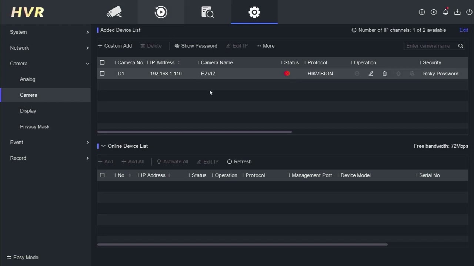Screen dimensions: 474x266
Task: Click the Device Model column header
Action: 355,175
